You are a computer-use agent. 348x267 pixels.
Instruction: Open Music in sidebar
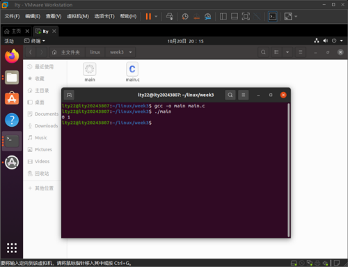(42, 137)
